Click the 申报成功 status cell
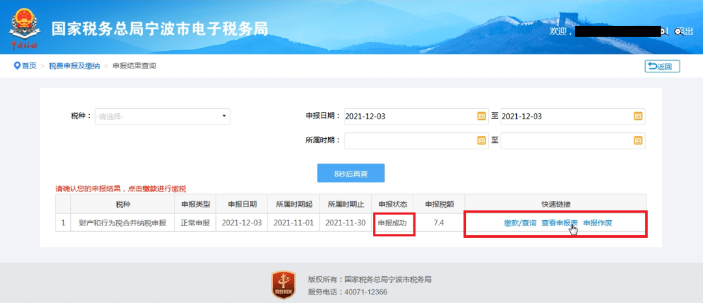703x303 pixels. click(393, 223)
